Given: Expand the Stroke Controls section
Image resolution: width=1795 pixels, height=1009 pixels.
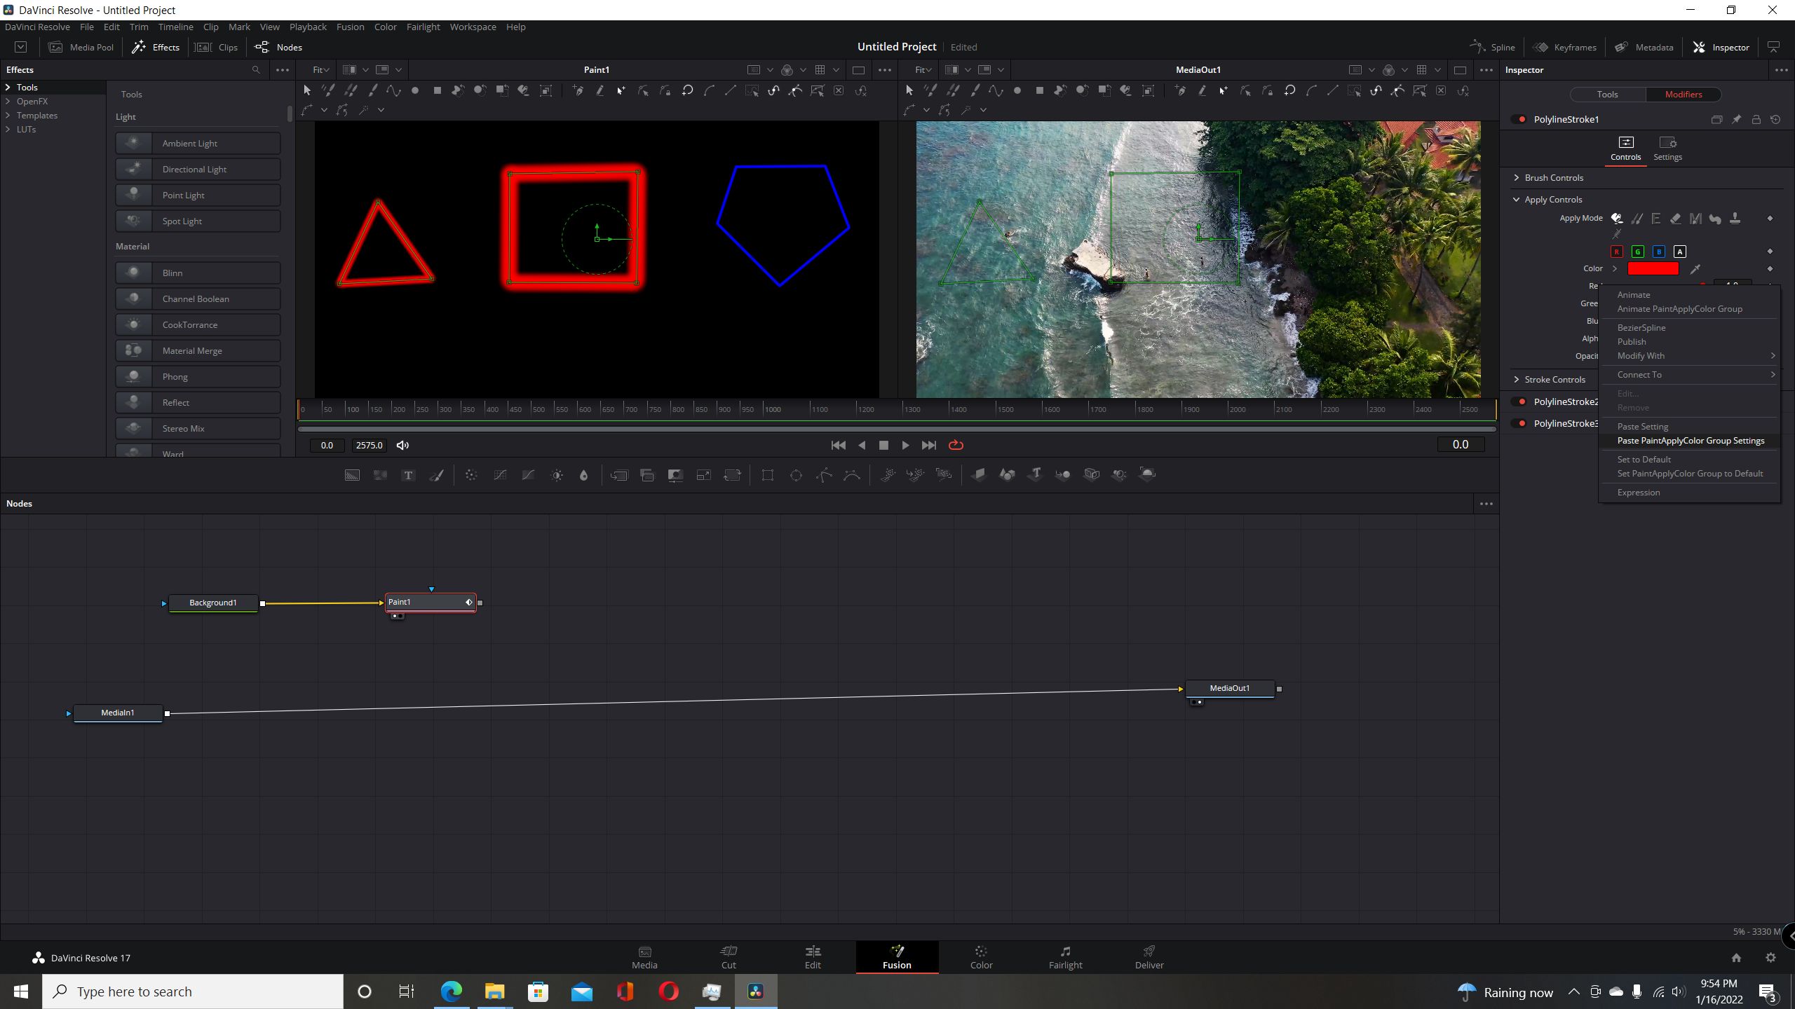Looking at the screenshot, I should [1553, 378].
